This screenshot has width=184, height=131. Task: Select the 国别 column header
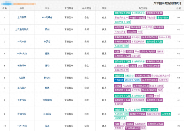104,8
